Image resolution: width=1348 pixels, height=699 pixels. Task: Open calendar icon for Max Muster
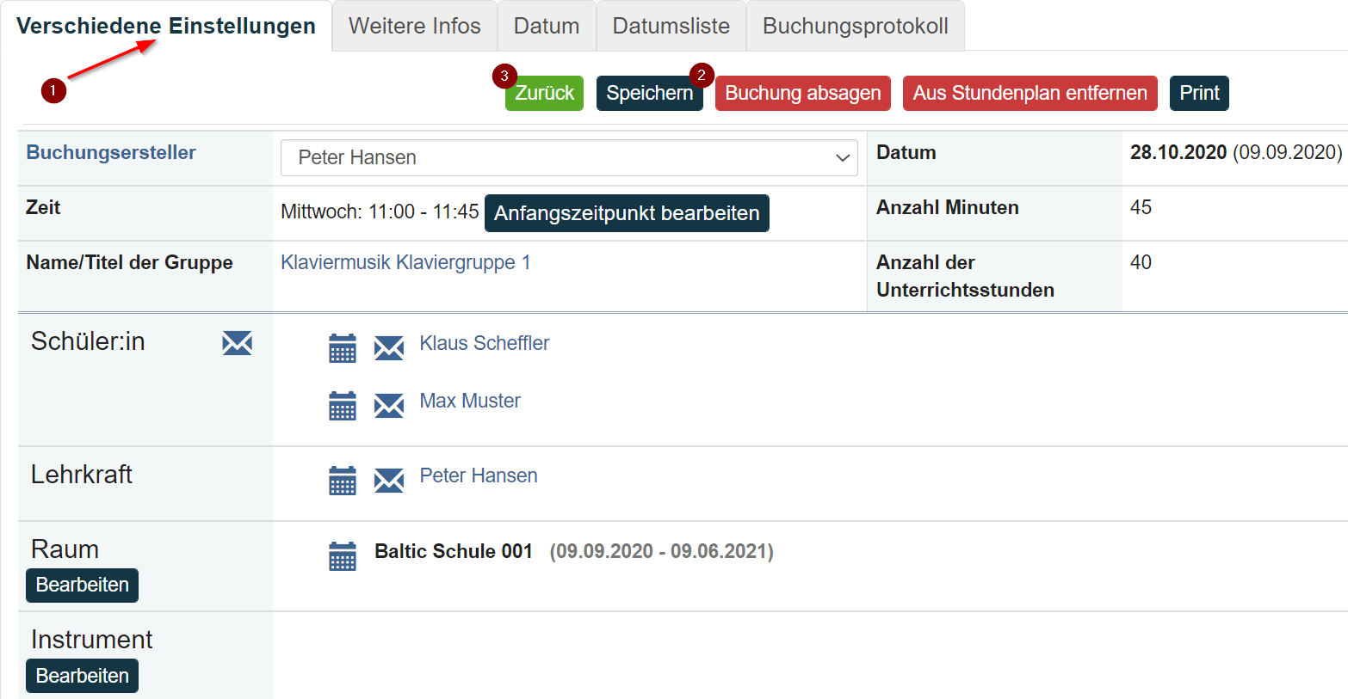(x=343, y=406)
